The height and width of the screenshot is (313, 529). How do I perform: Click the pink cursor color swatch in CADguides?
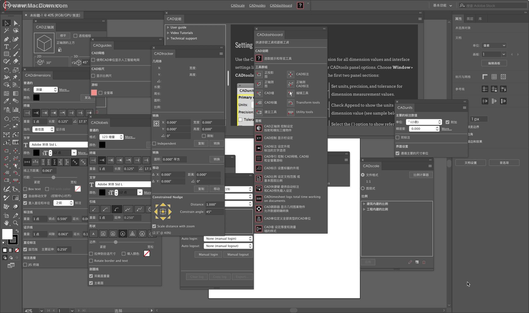click(x=94, y=93)
